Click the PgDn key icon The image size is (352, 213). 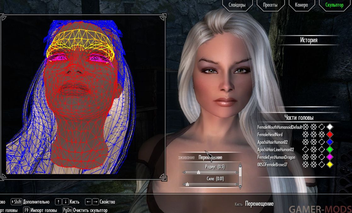click(x=67, y=210)
